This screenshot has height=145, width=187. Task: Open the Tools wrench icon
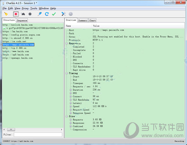(x=64, y=14)
